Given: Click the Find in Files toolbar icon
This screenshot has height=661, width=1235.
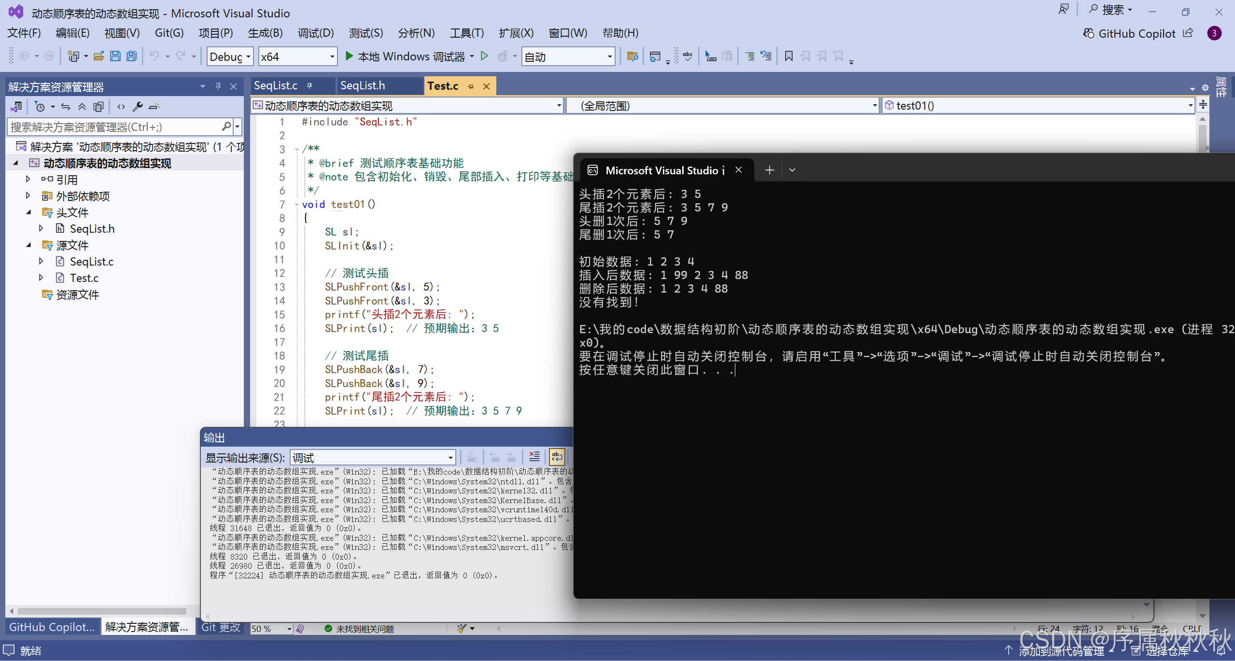Looking at the screenshot, I should coord(632,56).
